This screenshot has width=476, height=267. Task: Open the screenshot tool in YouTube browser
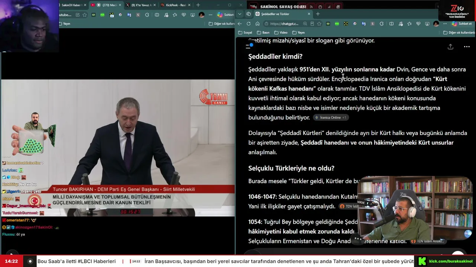coord(193,15)
